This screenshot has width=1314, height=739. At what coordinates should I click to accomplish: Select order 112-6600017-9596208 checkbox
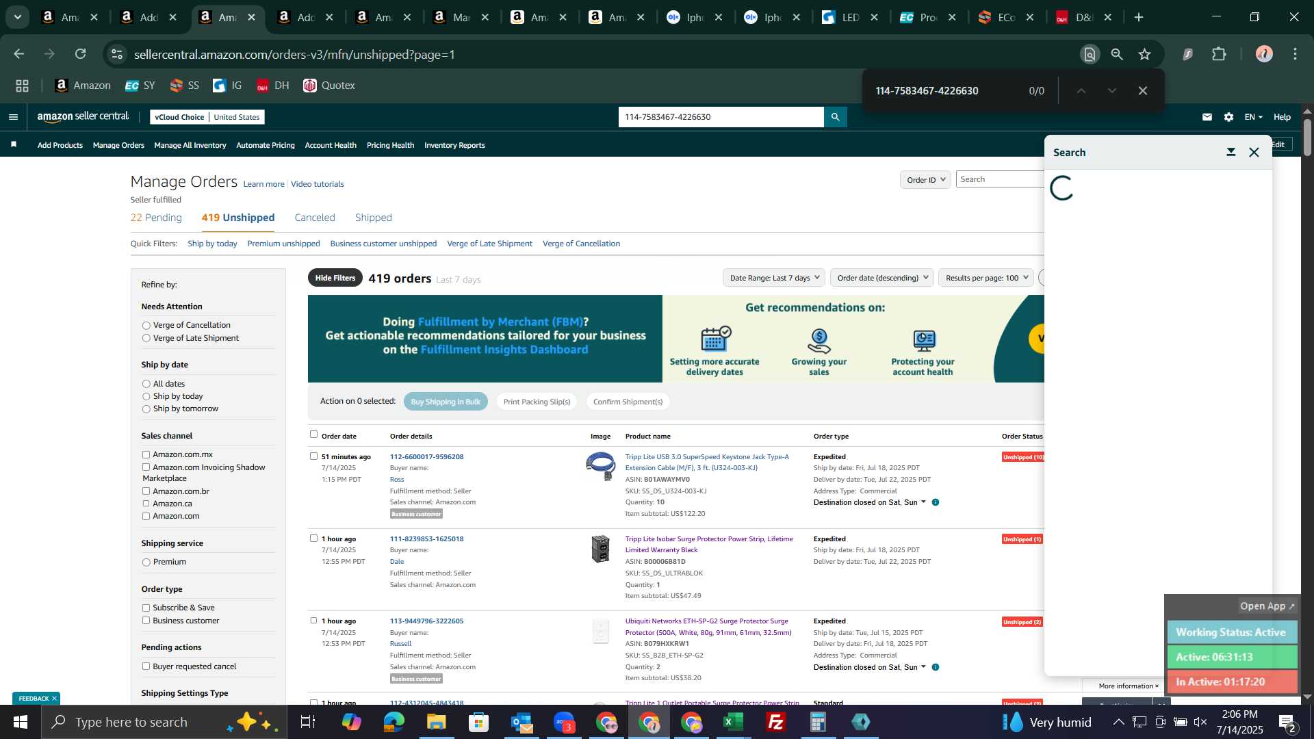pyautogui.click(x=313, y=456)
